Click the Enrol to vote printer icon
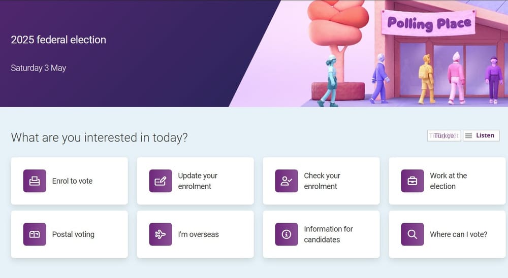The width and height of the screenshot is (508, 278). click(x=35, y=181)
